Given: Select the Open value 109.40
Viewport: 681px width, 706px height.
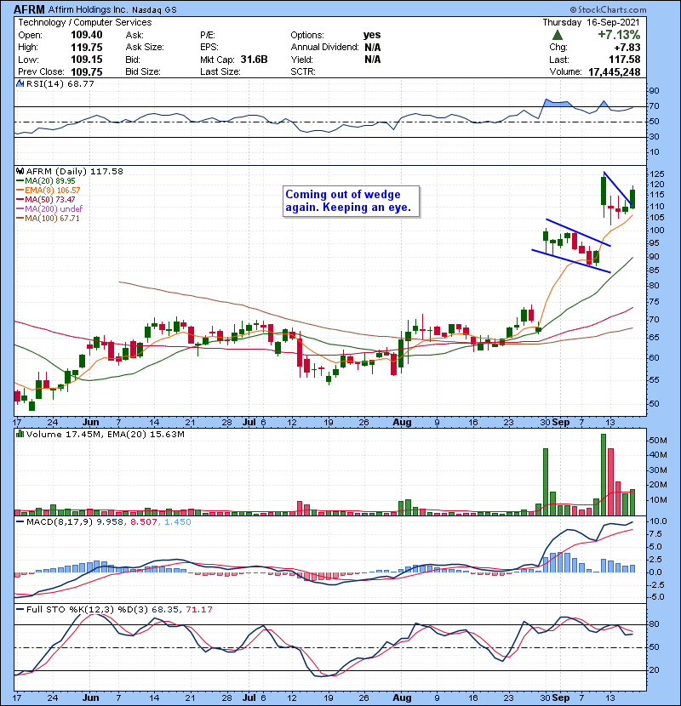Looking at the screenshot, I should coord(87,35).
